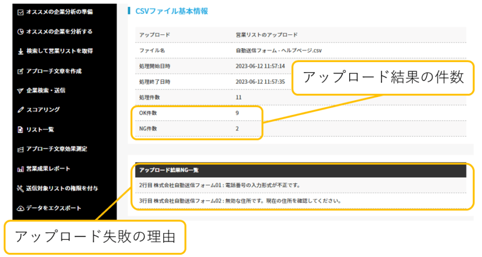The image size is (482, 257).
Task: Click the download icon for 検索して営業リストを取得
Action: point(21,51)
